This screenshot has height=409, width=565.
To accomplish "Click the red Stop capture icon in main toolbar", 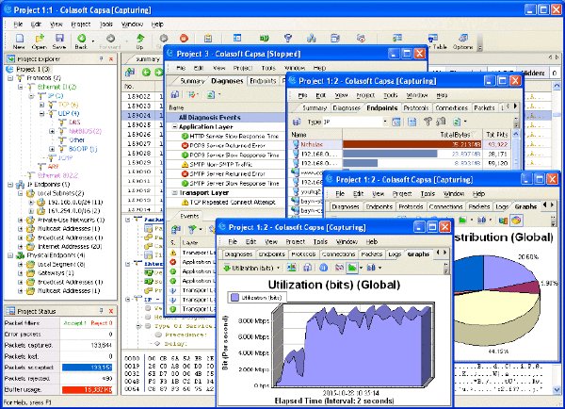I will (x=184, y=39).
